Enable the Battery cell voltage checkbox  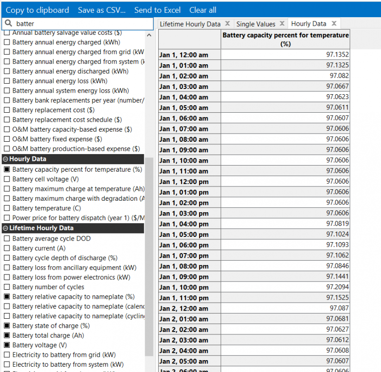pyautogui.click(x=7, y=179)
